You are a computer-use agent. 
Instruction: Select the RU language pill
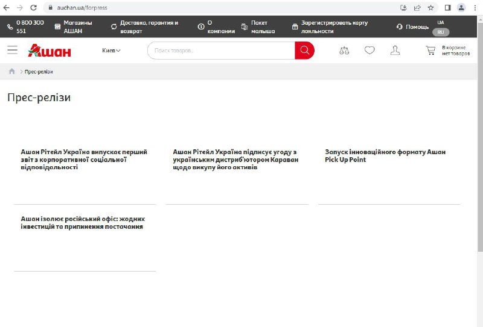(441, 32)
